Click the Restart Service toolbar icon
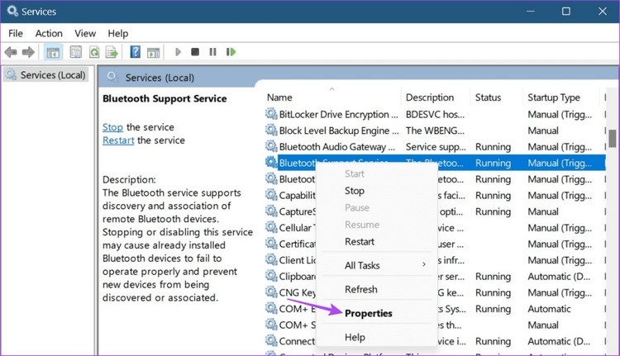Image resolution: width=620 pixels, height=356 pixels. click(230, 52)
